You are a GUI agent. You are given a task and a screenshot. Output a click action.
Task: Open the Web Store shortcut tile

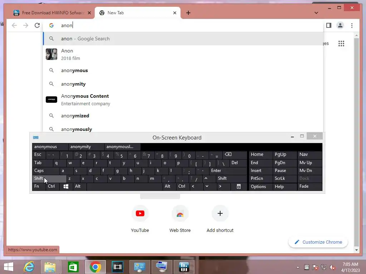[180, 219]
